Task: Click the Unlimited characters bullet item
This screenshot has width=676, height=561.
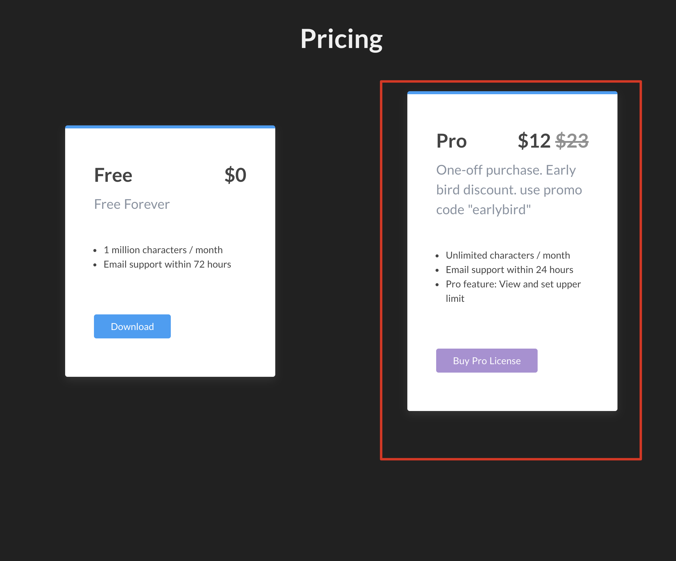Action: (x=508, y=255)
